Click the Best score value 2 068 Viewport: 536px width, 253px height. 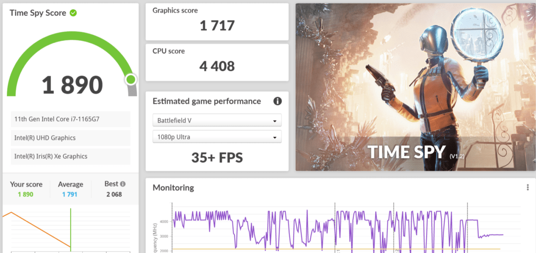coord(115,194)
